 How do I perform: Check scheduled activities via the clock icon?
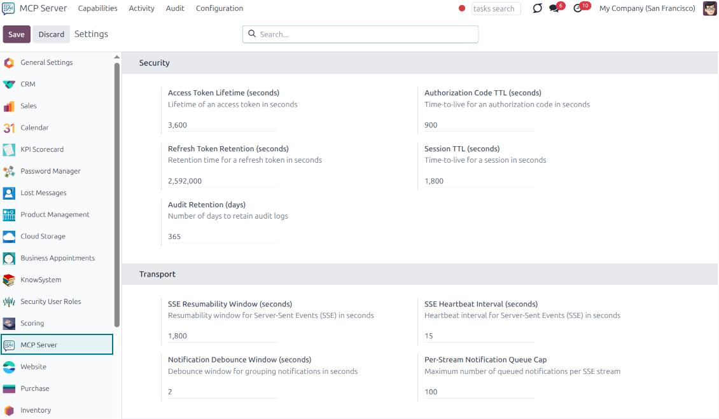pos(577,8)
